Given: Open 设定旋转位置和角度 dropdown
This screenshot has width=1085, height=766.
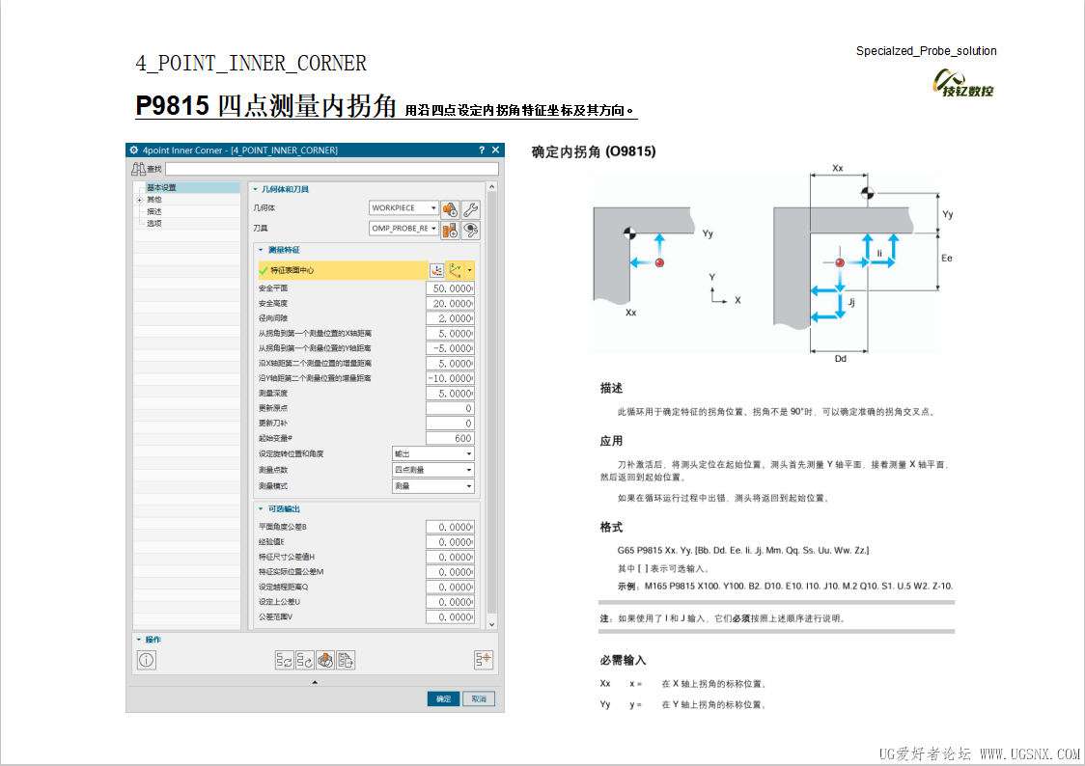Looking at the screenshot, I should (433, 454).
